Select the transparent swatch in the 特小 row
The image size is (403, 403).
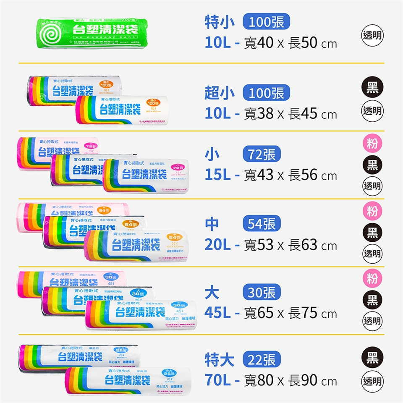372,35
